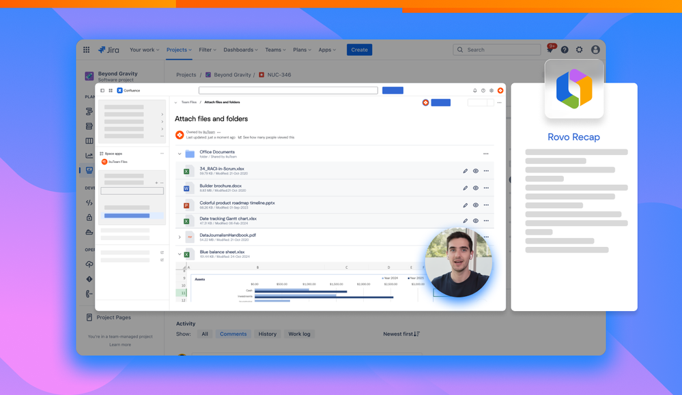Screen dimensions: 682x395
Task: Open the Apps dropdown in Jira
Action: (327, 50)
